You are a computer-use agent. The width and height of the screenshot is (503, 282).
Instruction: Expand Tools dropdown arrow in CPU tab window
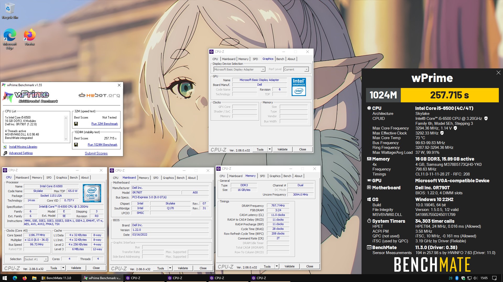pos(63,268)
